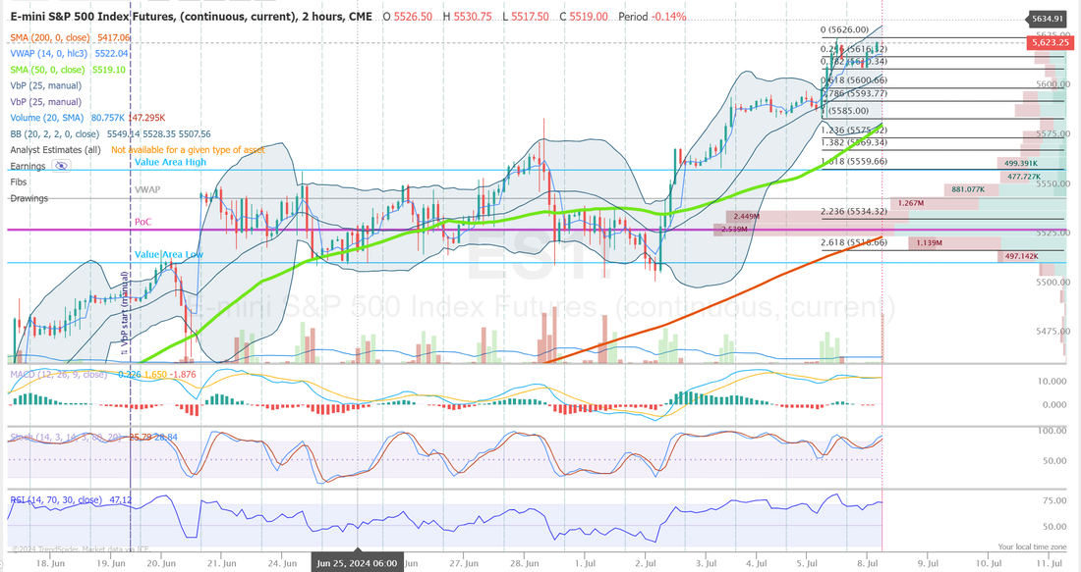This screenshot has width=1081, height=572.
Task: Click the VbP start (manual) marker label
Action: [125, 313]
